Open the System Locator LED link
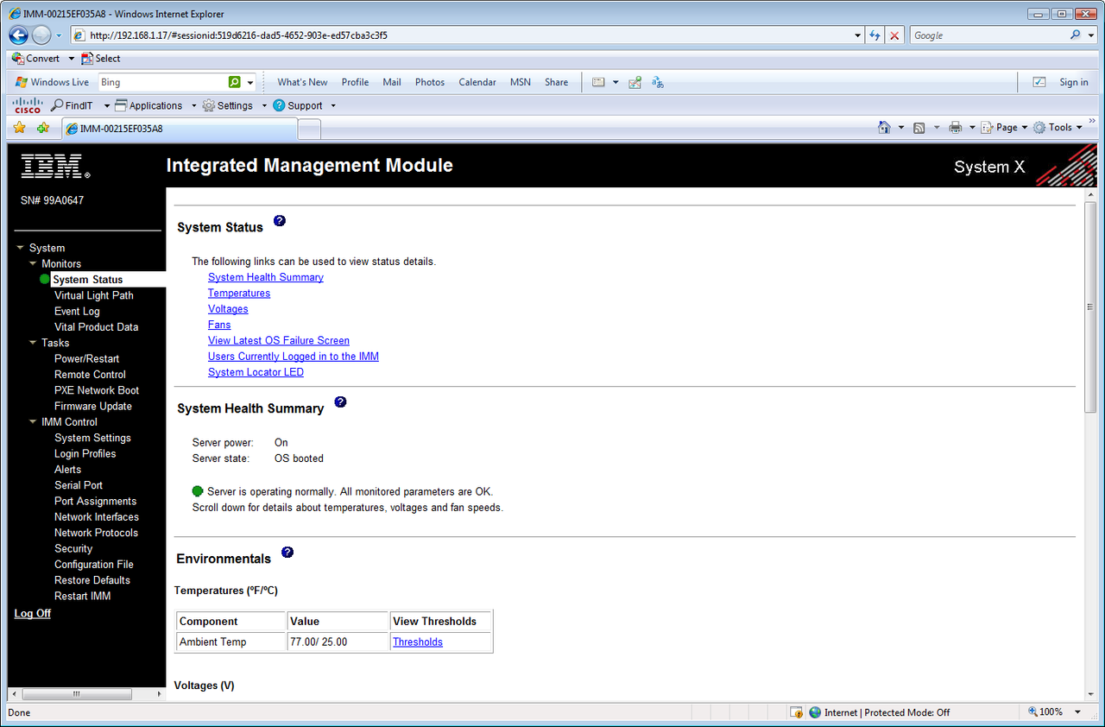The height and width of the screenshot is (727, 1105). (256, 372)
